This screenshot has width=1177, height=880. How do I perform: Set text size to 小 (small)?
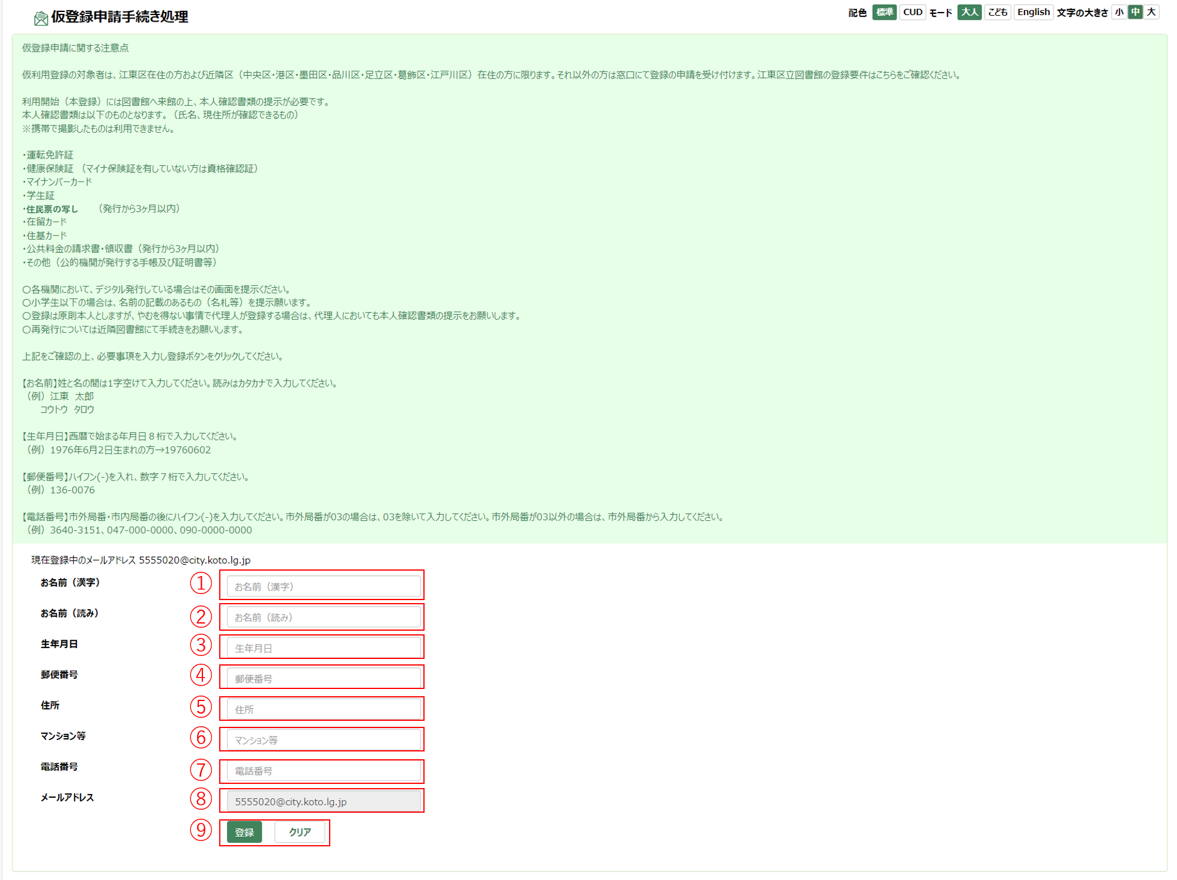tap(1119, 13)
